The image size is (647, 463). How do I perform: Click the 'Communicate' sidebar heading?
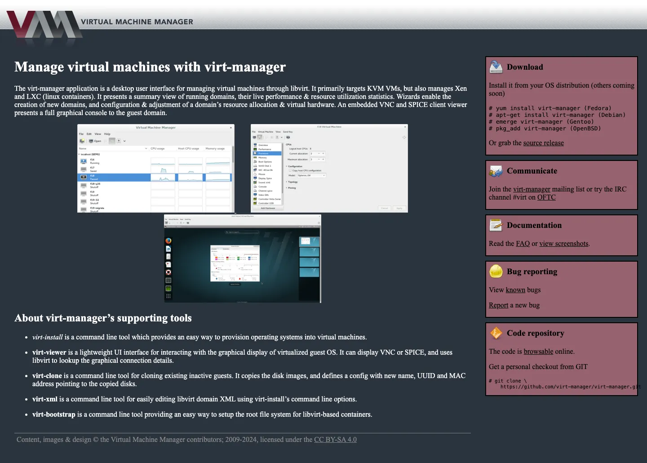pyautogui.click(x=532, y=171)
